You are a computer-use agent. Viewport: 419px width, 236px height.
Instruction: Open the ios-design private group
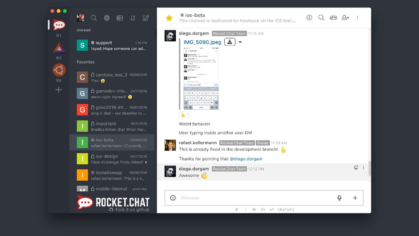pos(112,159)
